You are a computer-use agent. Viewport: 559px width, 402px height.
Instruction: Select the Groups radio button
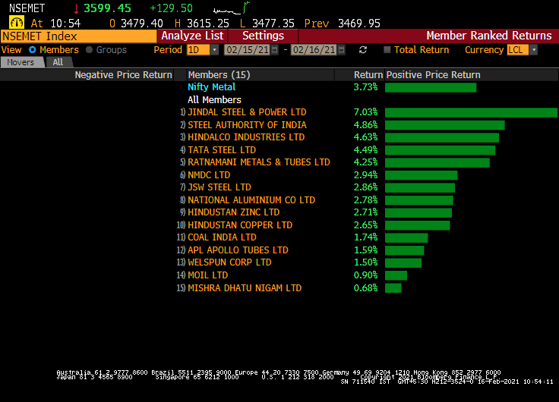90,50
